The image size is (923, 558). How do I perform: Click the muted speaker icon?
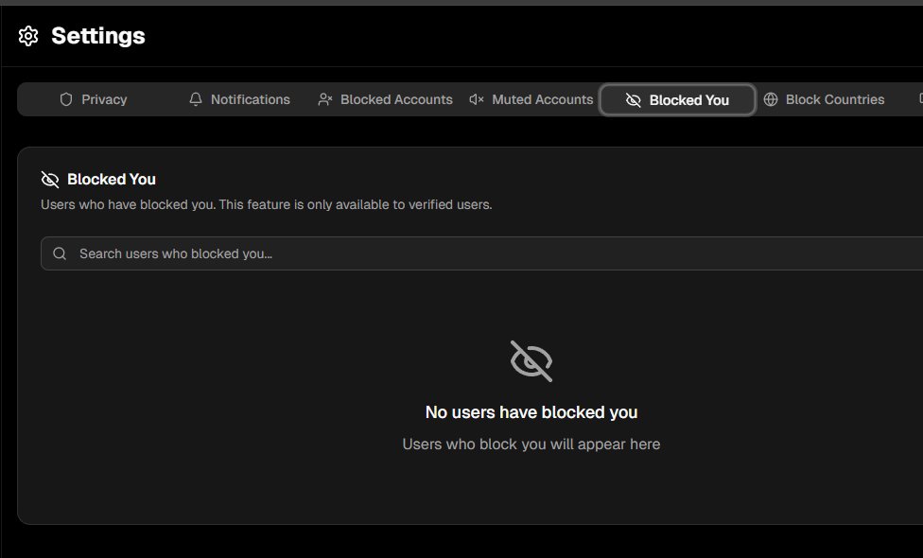click(x=477, y=99)
